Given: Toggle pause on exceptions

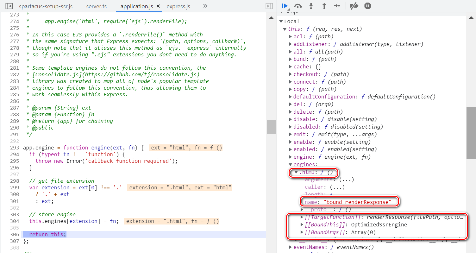Looking at the screenshot, I should 367,6.
